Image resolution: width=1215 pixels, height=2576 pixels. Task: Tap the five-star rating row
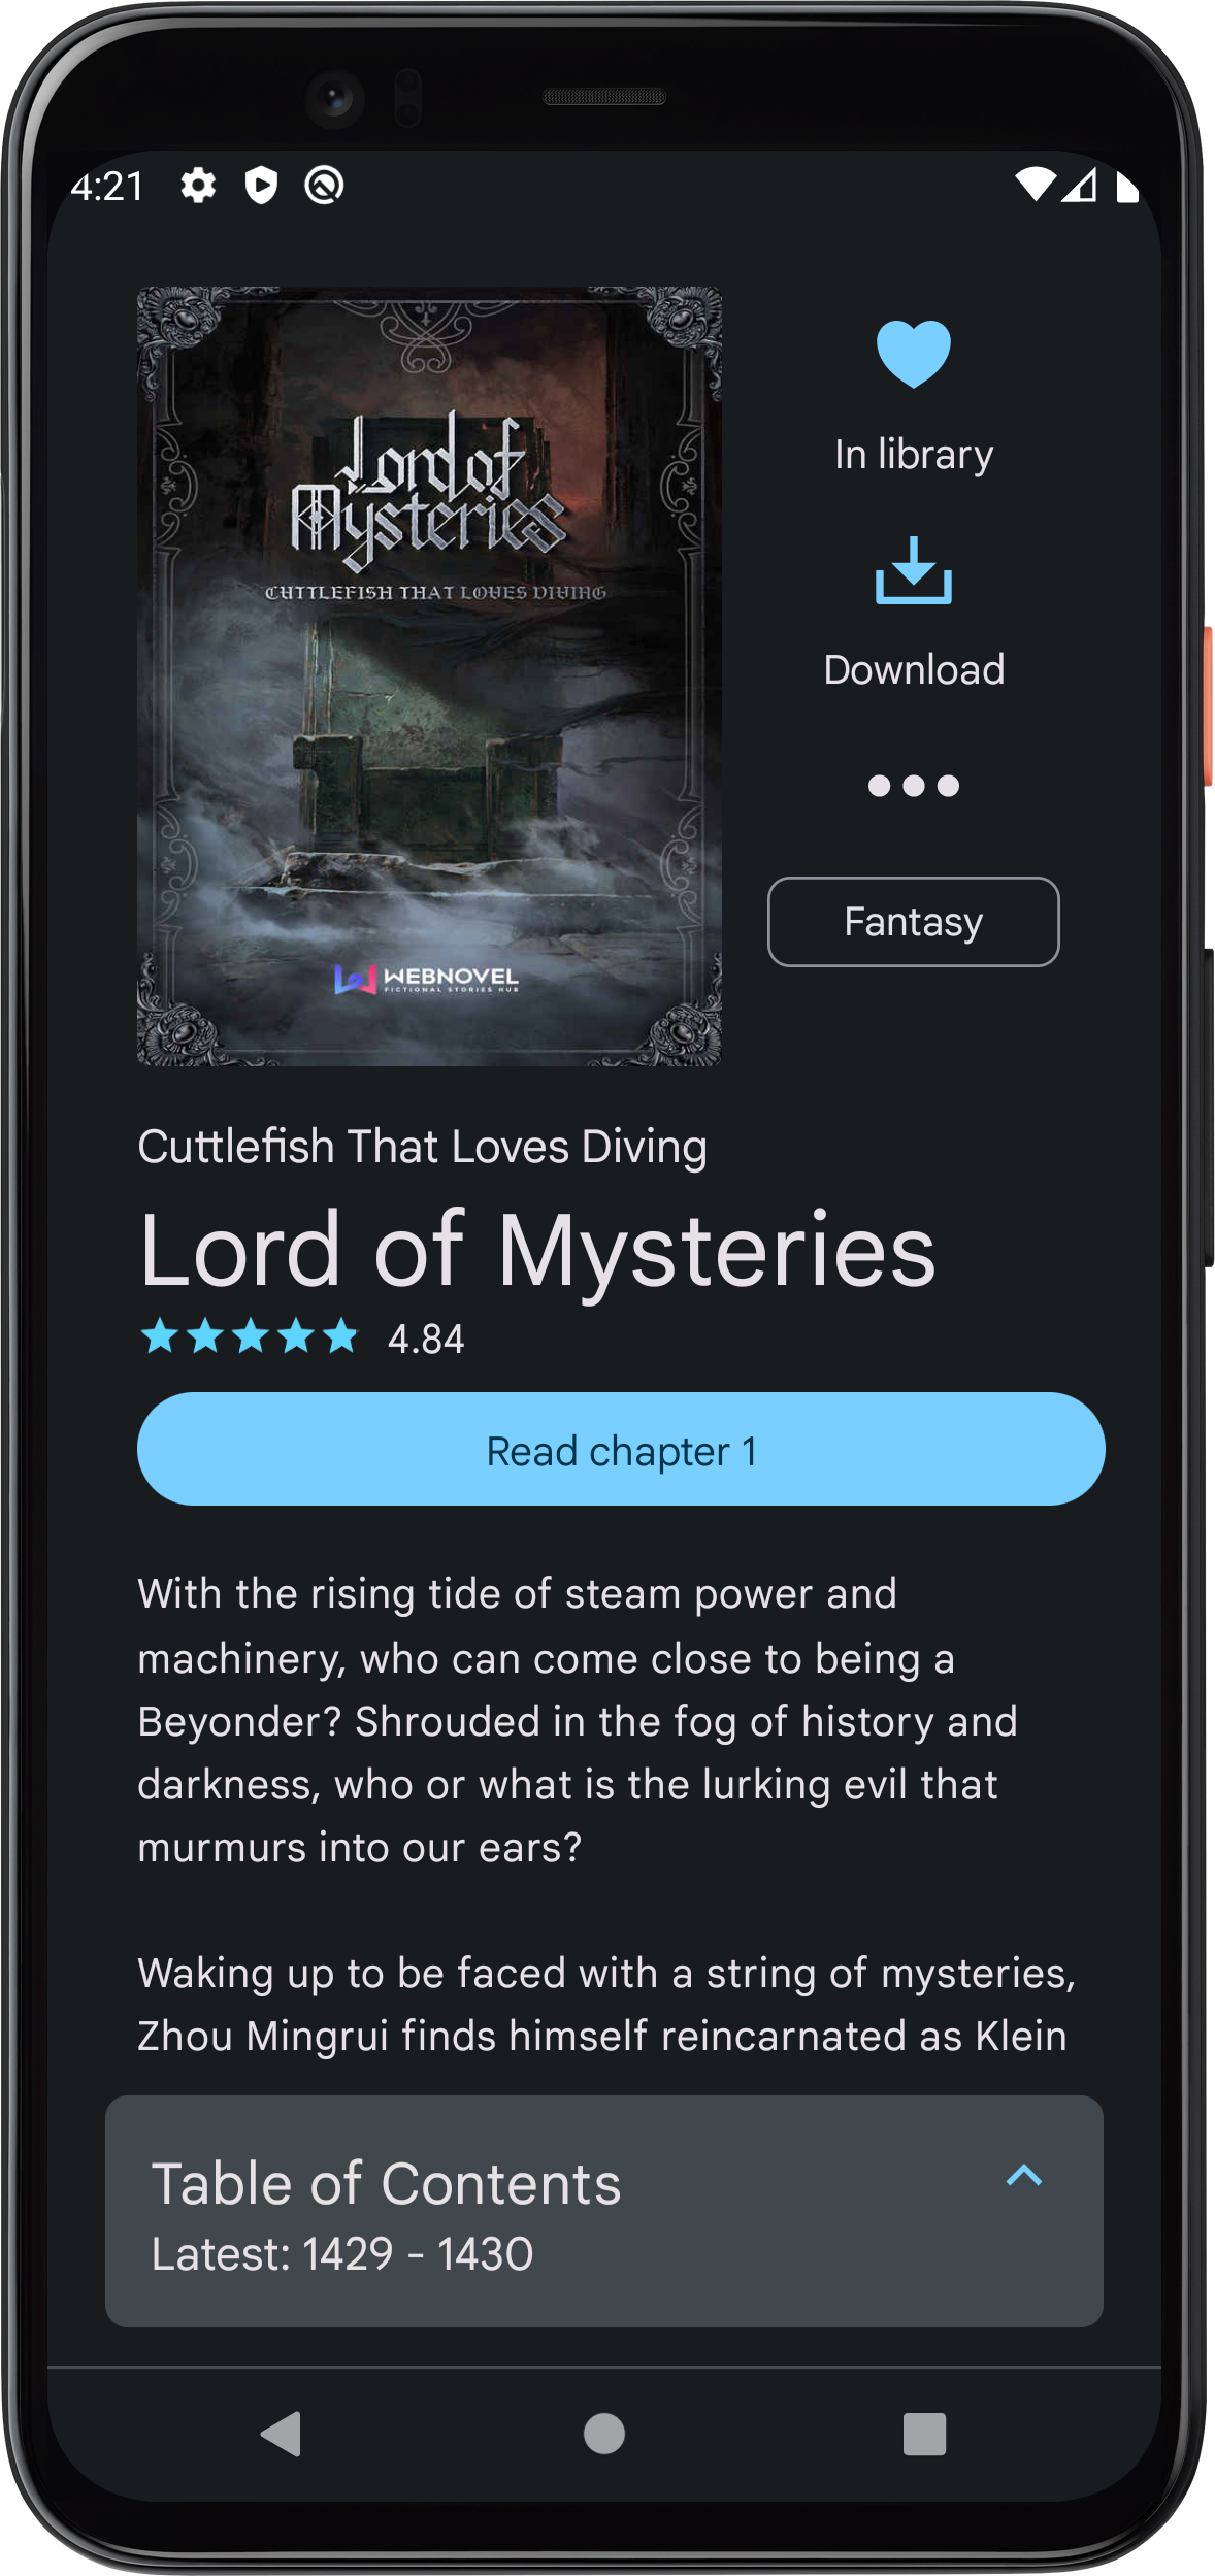coord(249,1337)
